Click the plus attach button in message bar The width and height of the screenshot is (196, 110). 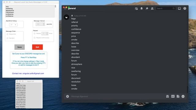coord(67,97)
